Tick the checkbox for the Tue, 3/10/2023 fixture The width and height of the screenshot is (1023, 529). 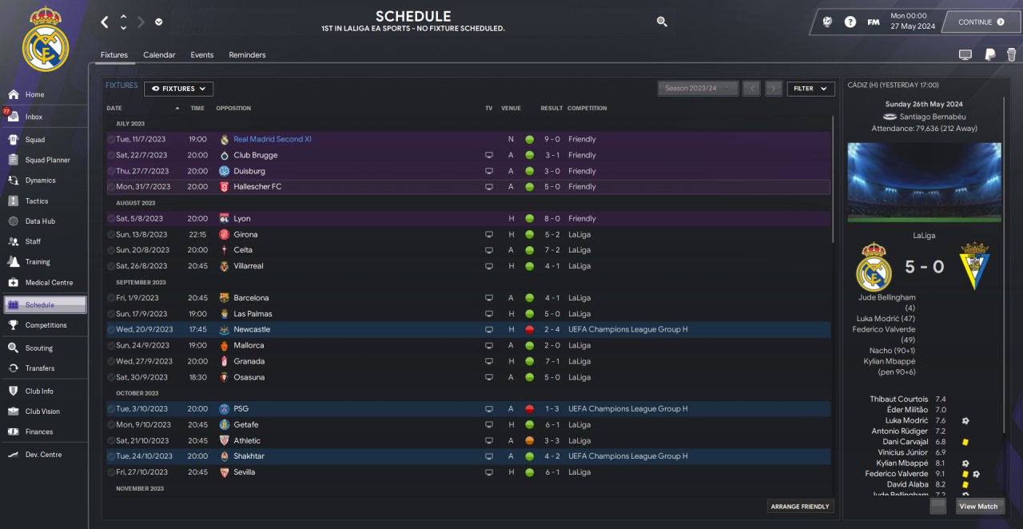pyautogui.click(x=111, y=408)
